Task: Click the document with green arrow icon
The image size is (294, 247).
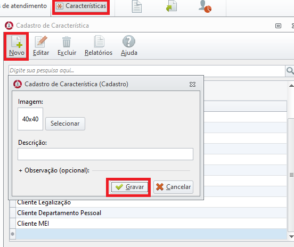Action: (x=171, y=6)
